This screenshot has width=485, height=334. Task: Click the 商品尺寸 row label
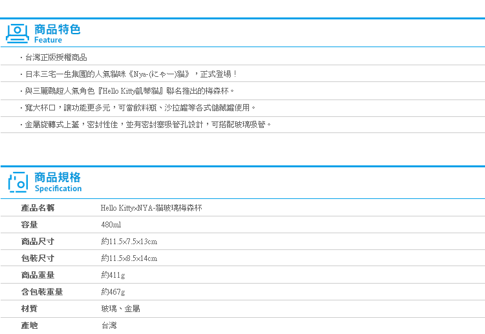[38, 242]
